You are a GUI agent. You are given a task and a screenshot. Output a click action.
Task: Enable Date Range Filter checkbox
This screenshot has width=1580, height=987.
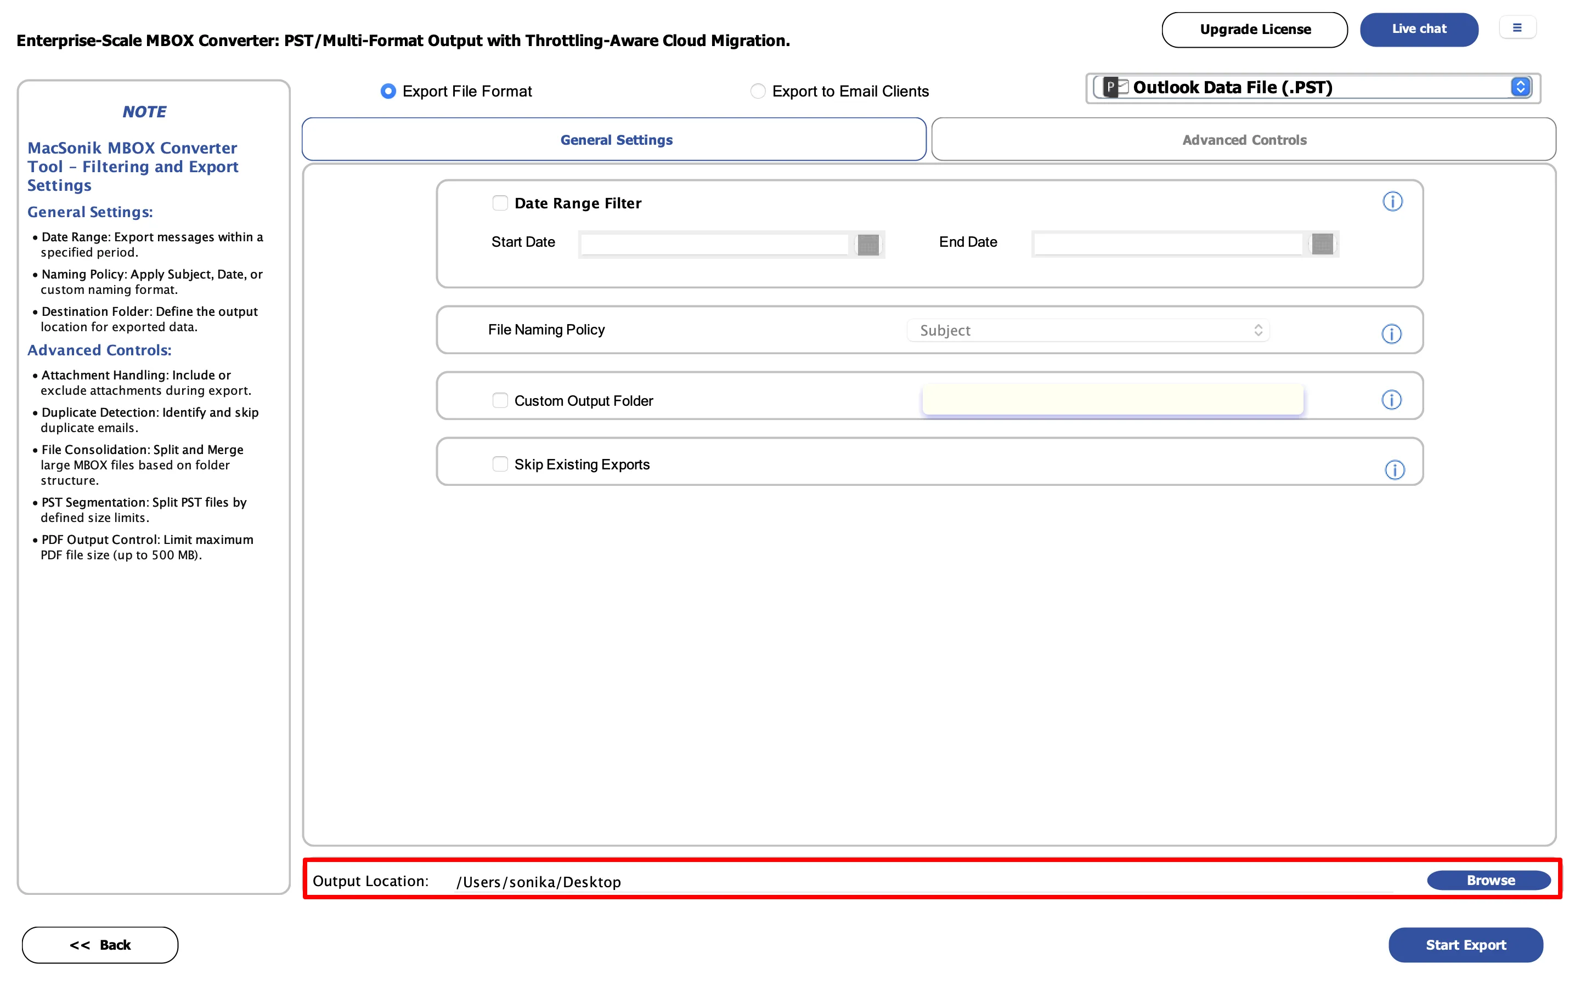pyautogui.click(x=500, y=203)
